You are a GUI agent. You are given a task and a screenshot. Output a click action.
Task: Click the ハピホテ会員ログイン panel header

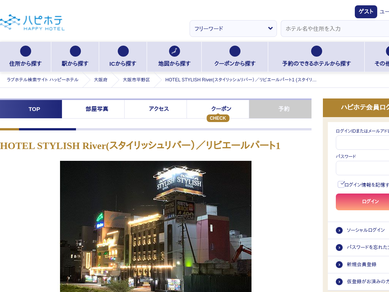tap(356, 108)
